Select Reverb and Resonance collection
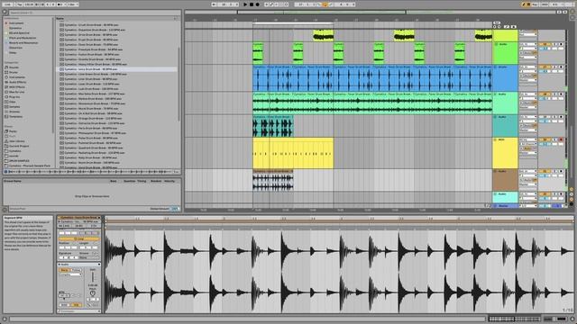Viewport: 577px width, 324px height. point(23,42)
